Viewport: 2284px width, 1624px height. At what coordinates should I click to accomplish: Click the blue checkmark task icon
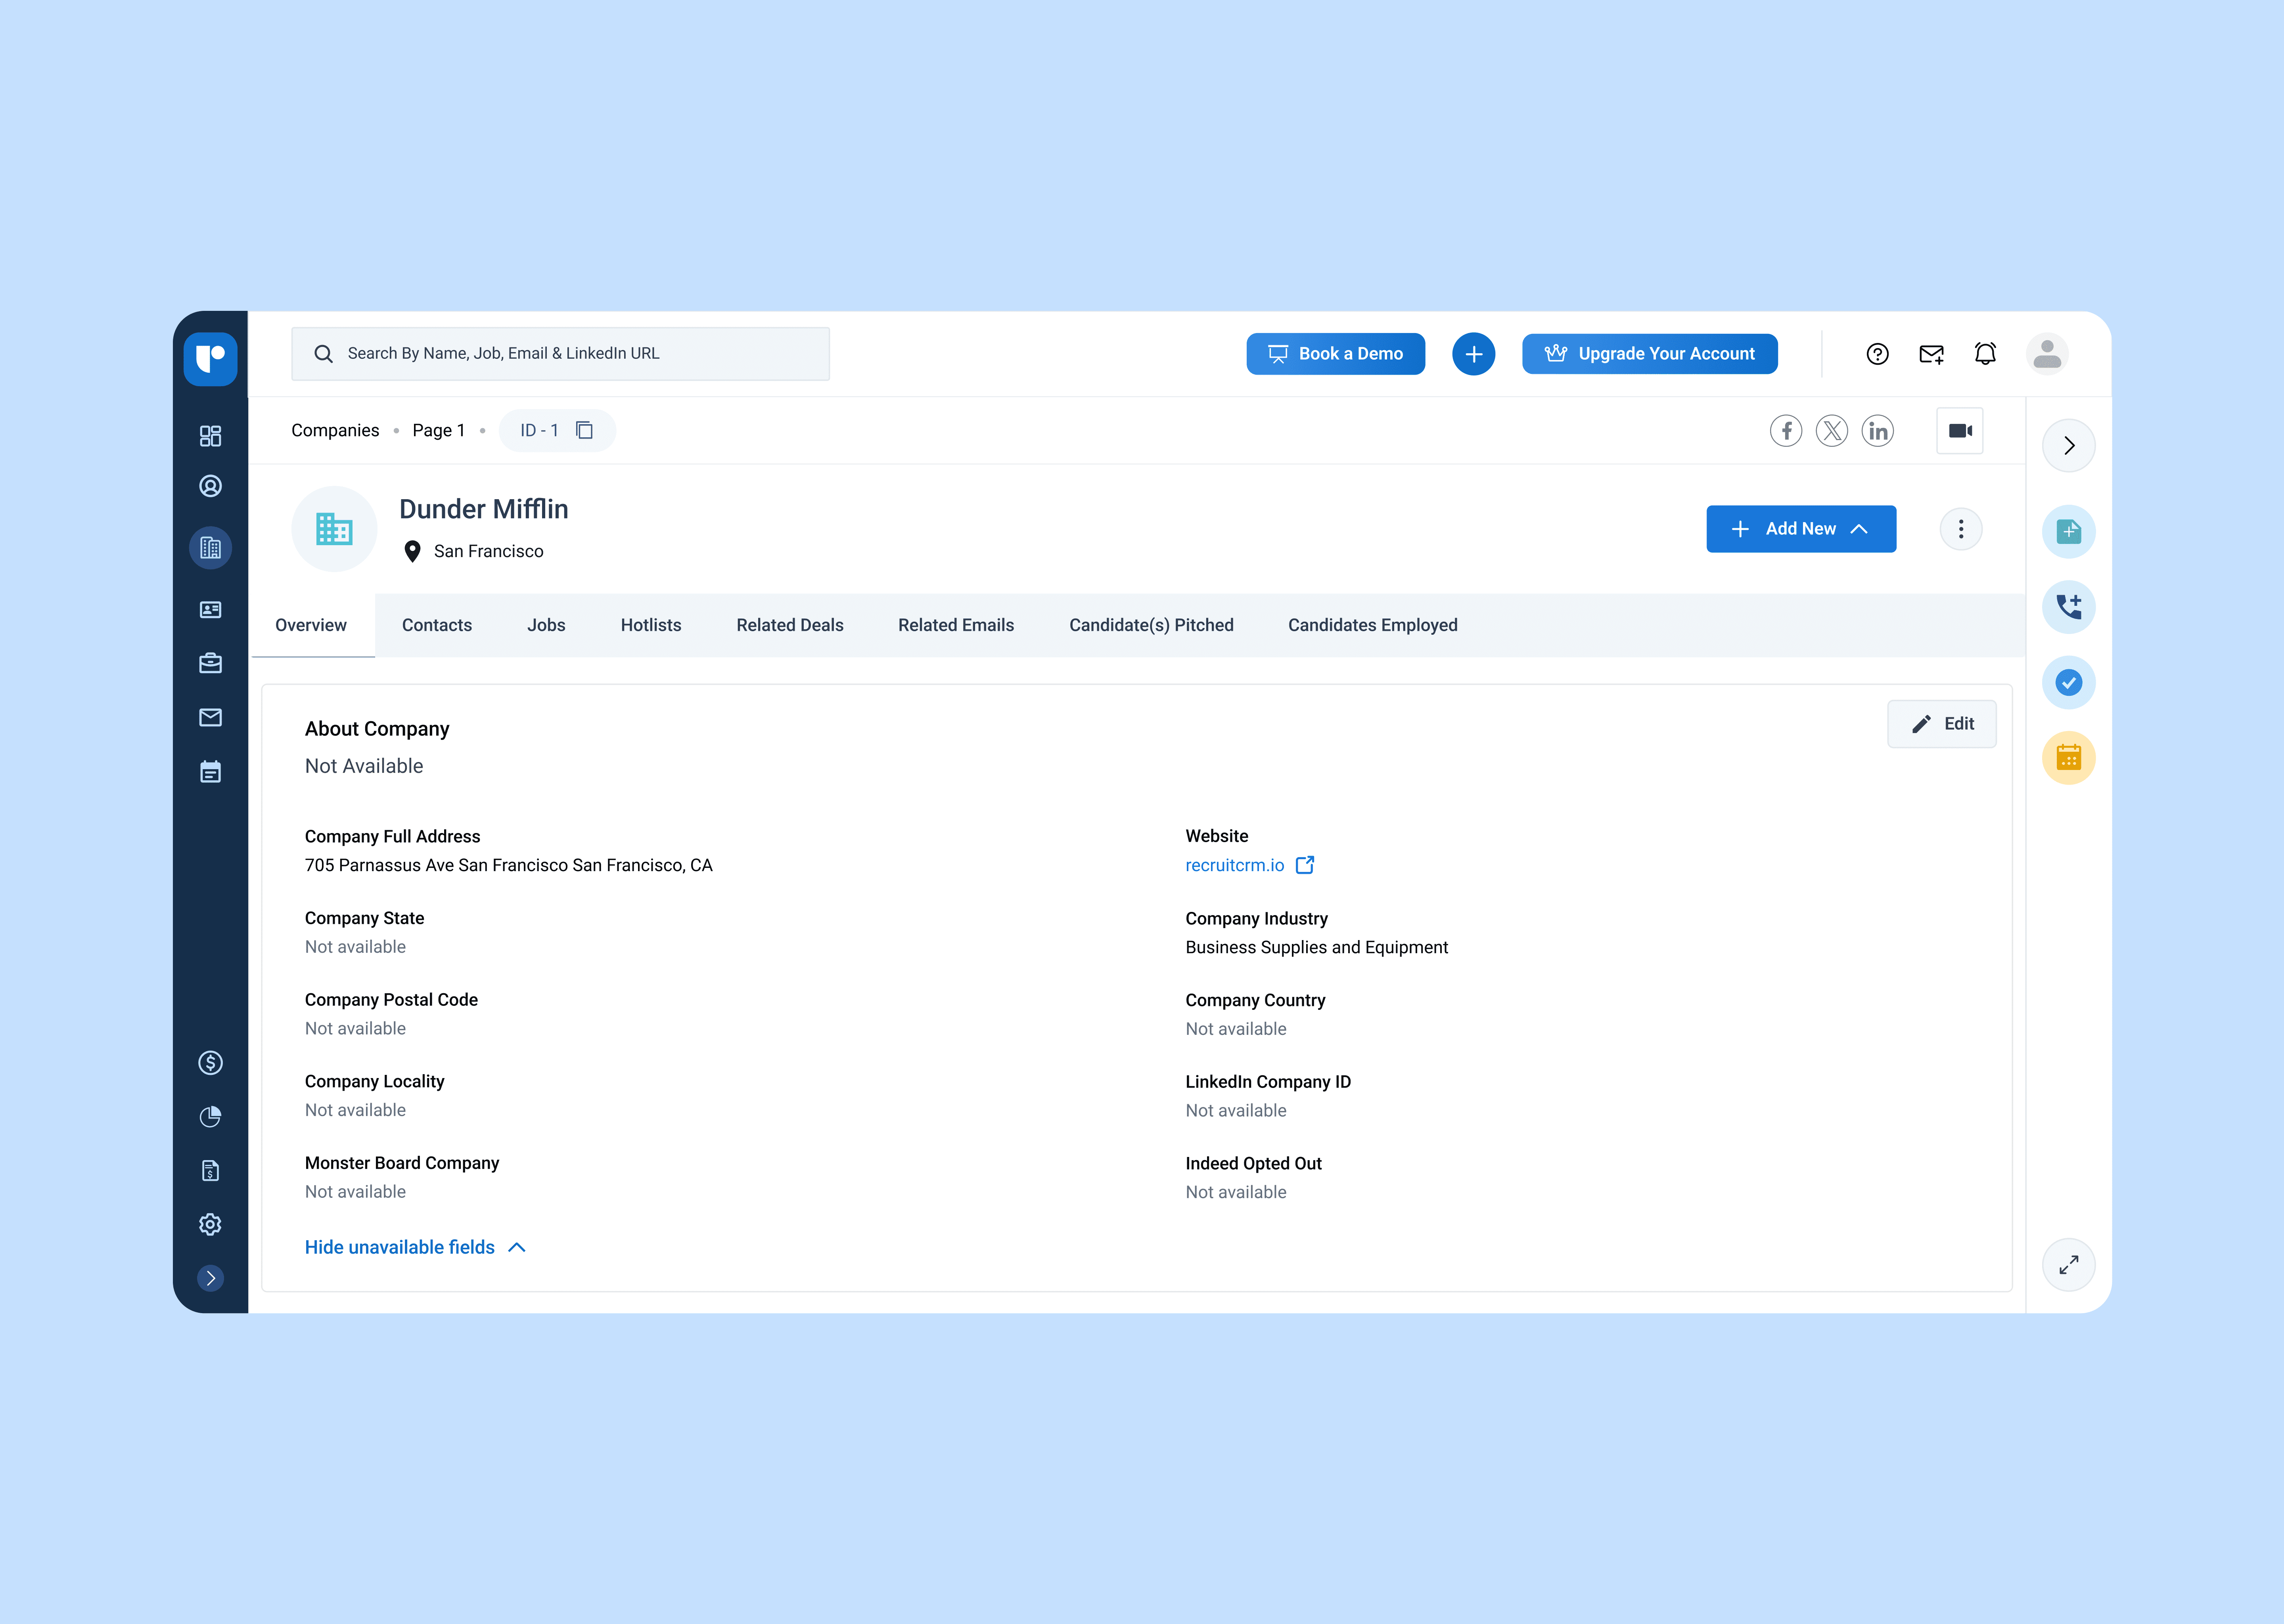click(x=2068, y=683)
